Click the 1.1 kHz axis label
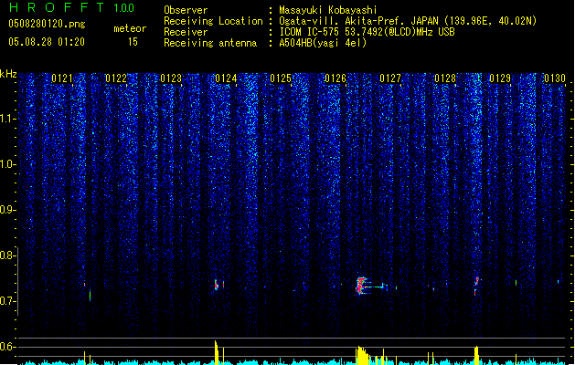Screen dimensions: 575x365 pos(7,119)
